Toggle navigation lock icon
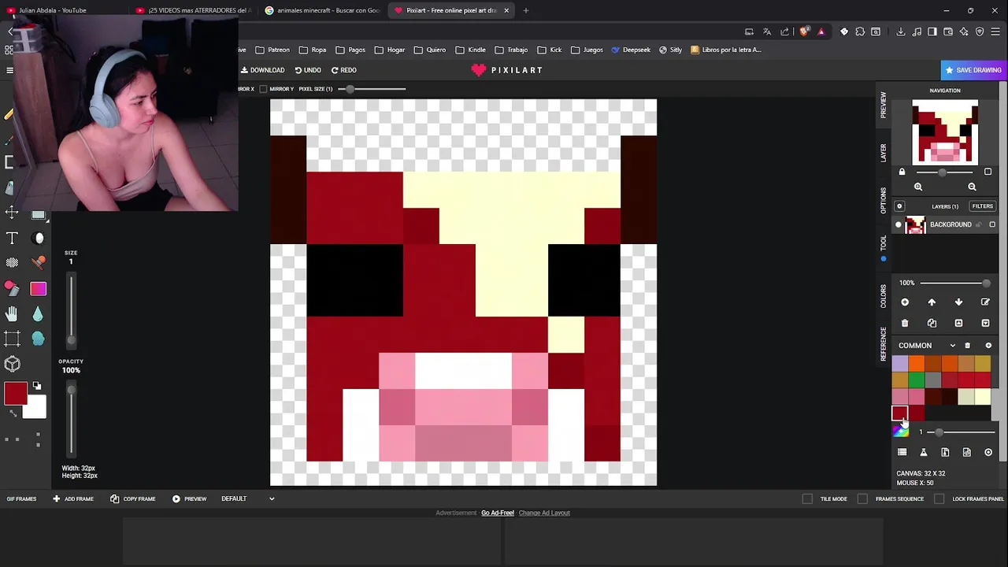 click(x=902, y=172)
